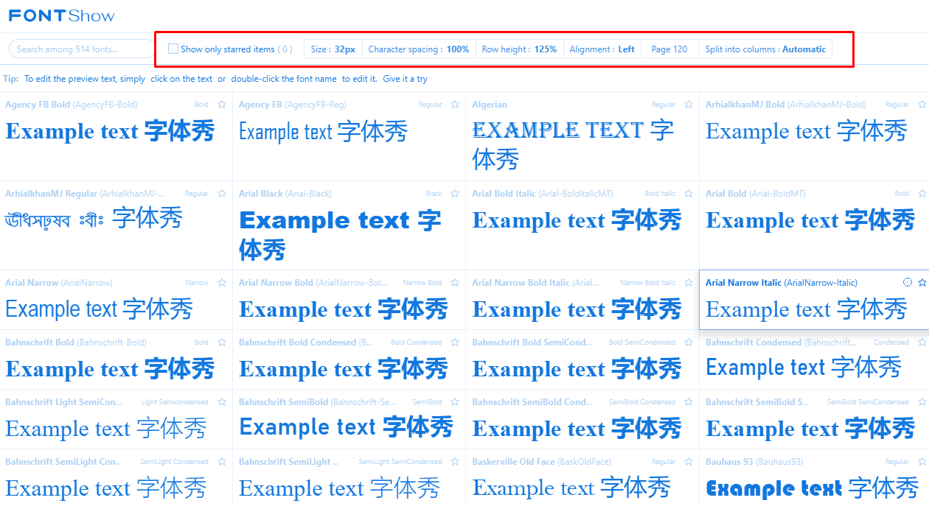This screenshot has width=929, height=506.
Task: Star the Arial Narrow Bold Italic card
Action: (689, 283)
